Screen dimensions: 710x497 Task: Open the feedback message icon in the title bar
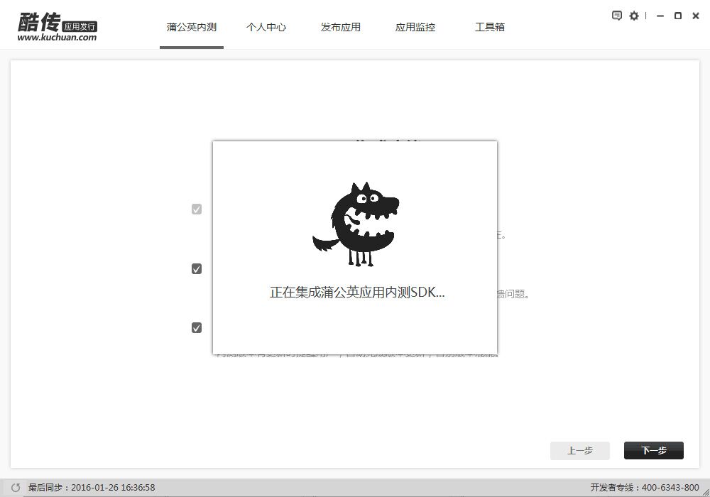click(x=616, y=15)
